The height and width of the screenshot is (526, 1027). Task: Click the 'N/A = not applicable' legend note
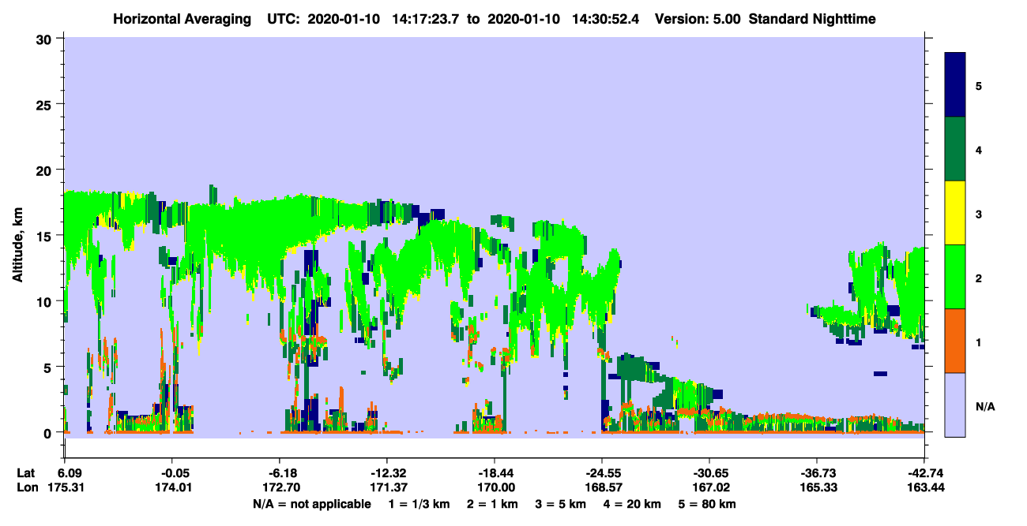pos(311,504)
